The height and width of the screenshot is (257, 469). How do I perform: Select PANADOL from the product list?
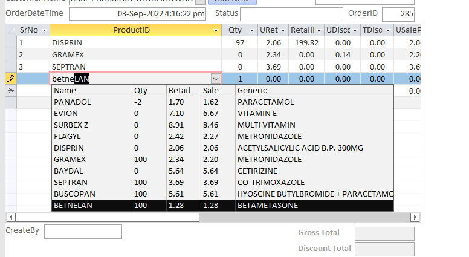click(x=222, y=102)
